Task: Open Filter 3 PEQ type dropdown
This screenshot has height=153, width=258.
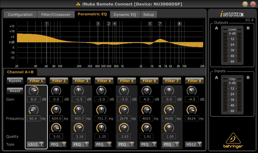Action: tap(80, 144)
